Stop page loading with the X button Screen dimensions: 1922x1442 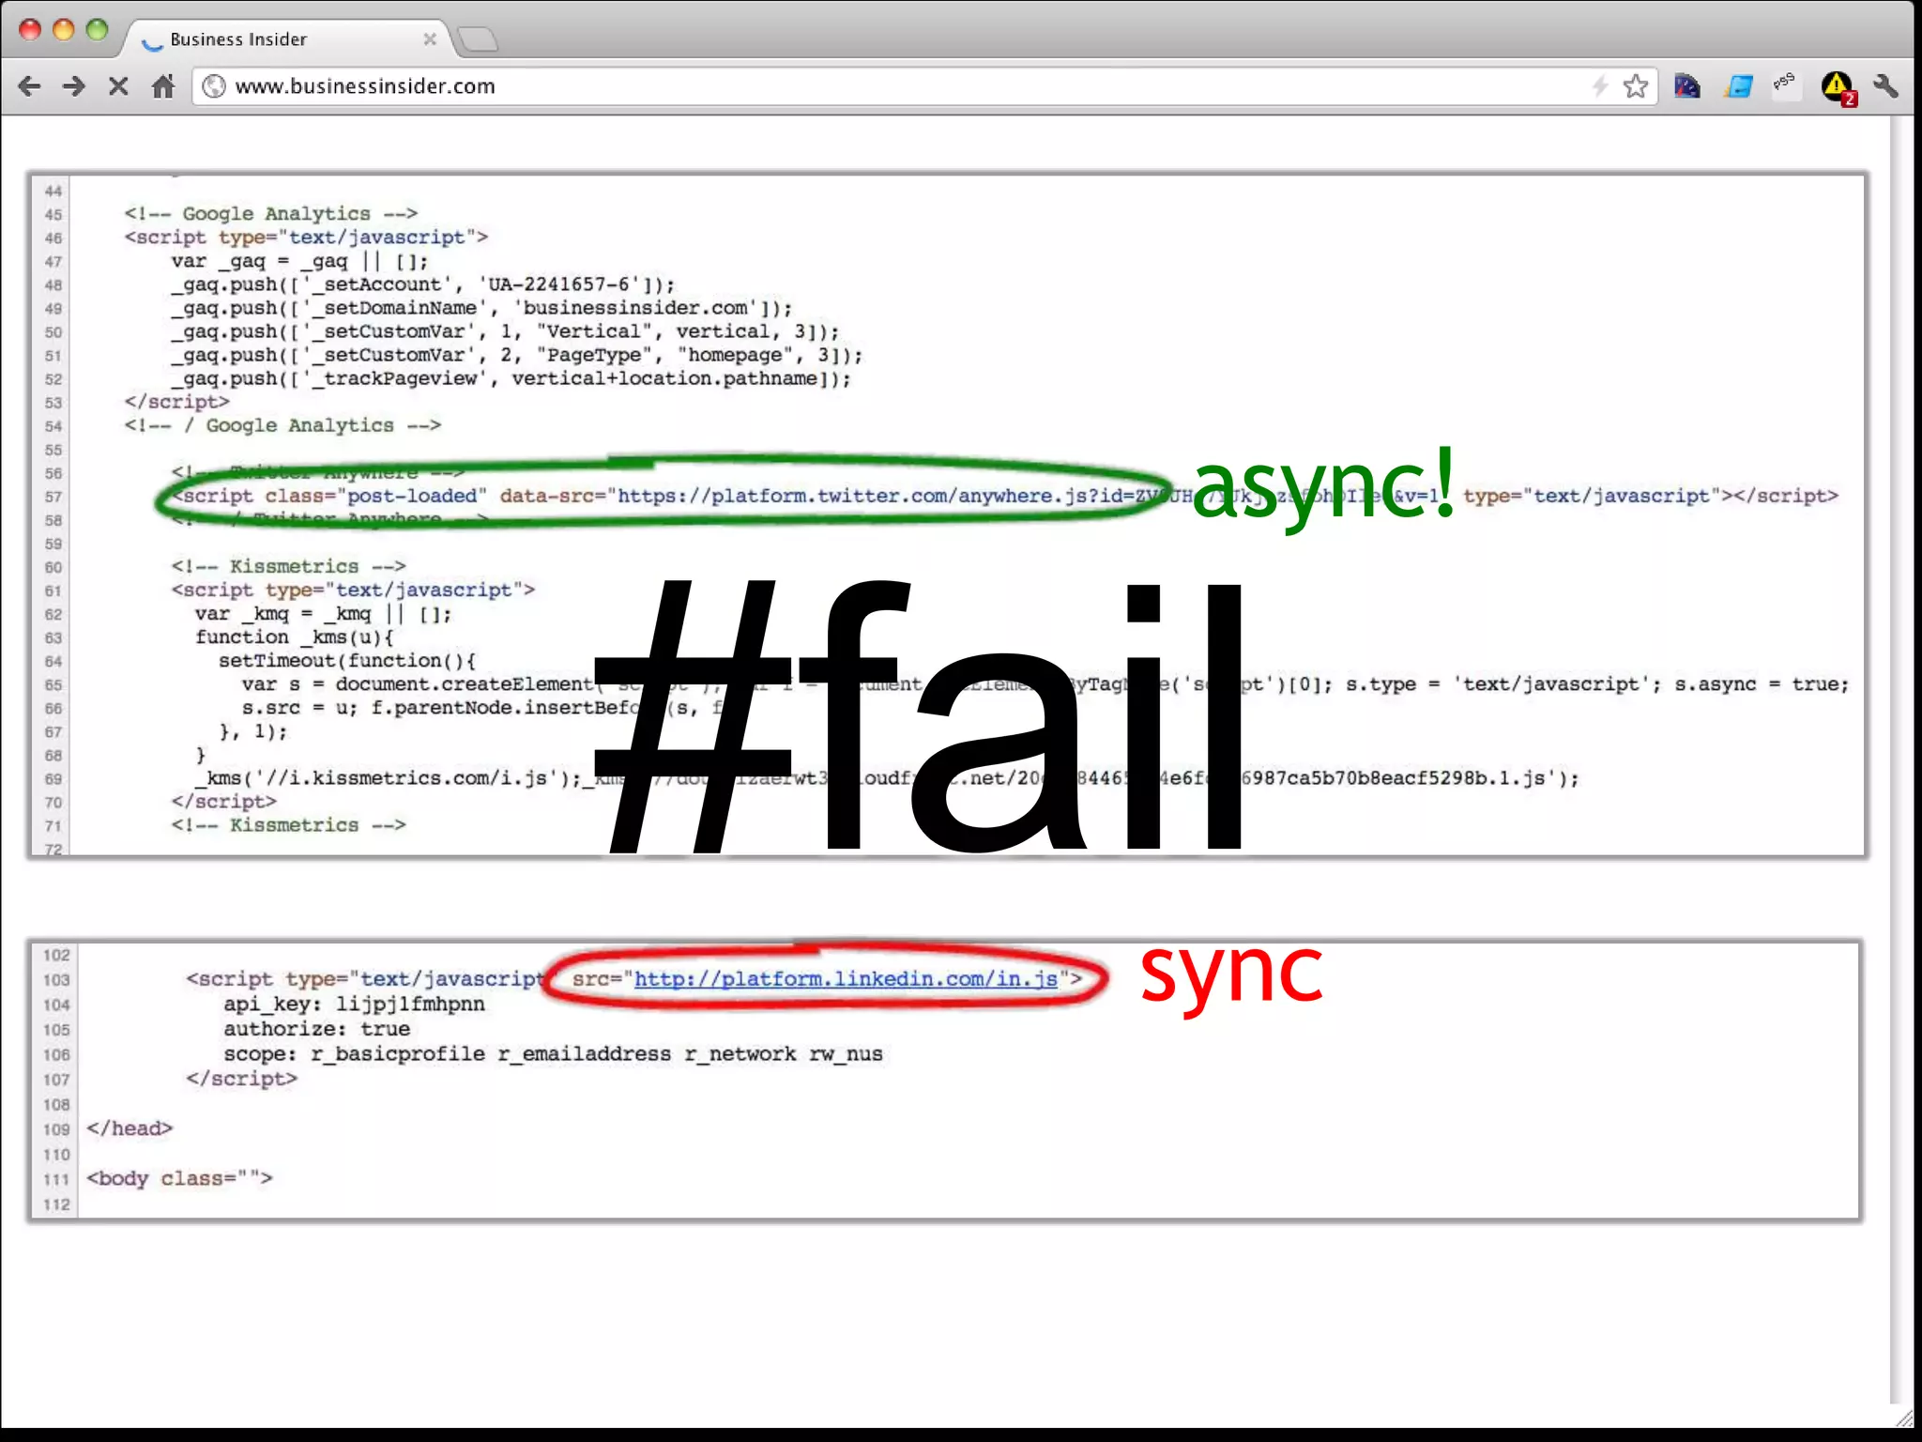point(118,86)
